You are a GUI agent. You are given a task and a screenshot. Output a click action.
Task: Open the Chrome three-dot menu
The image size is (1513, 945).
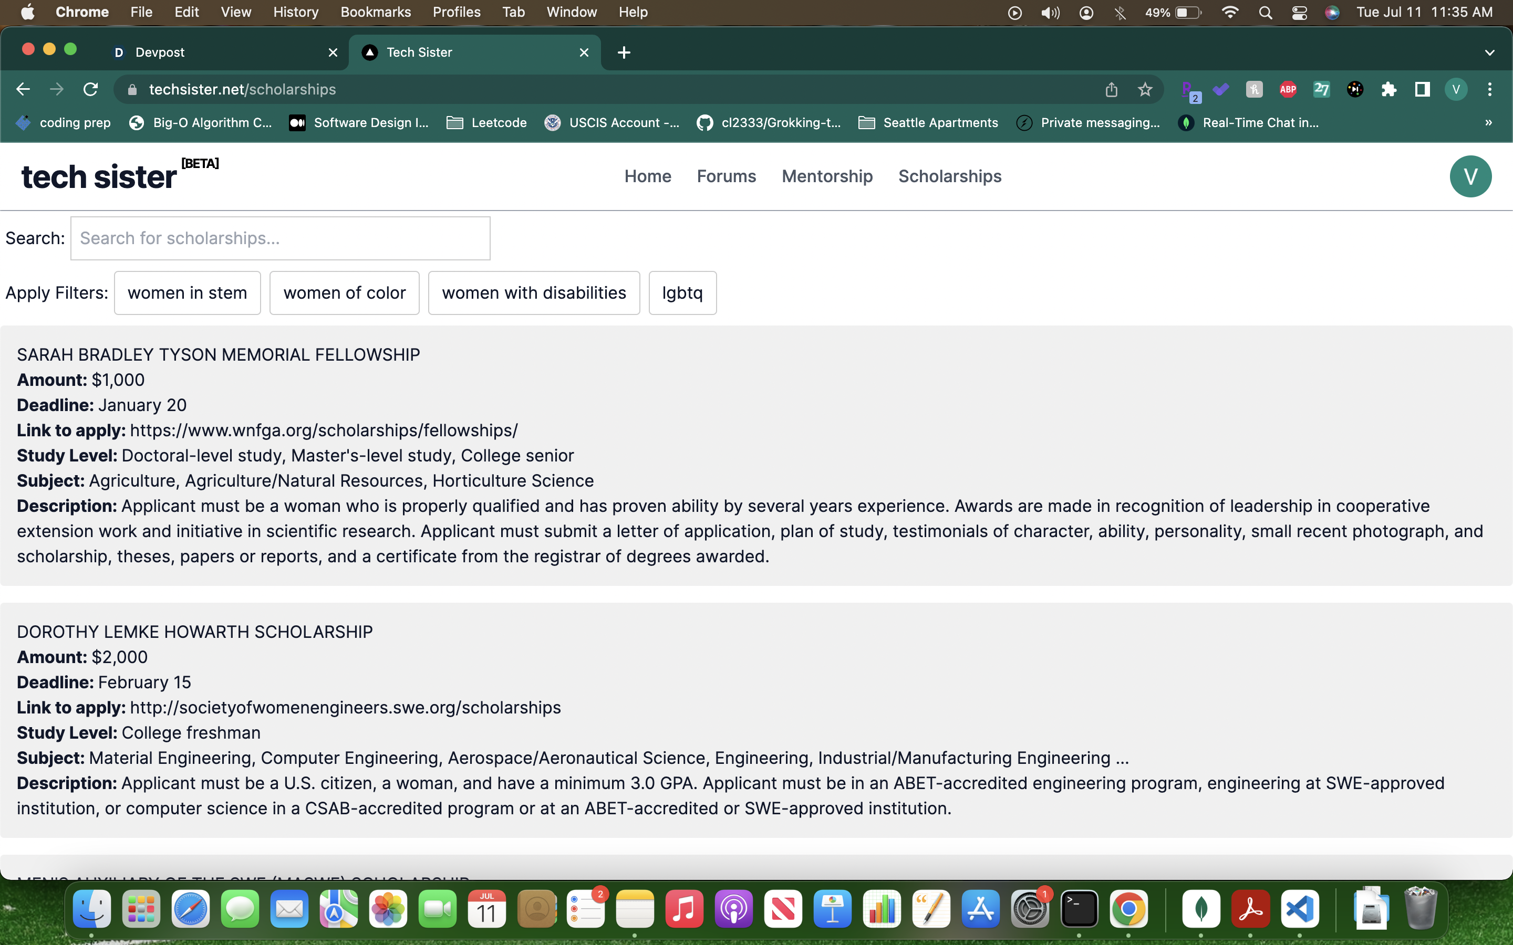[x=1489, y=89]
